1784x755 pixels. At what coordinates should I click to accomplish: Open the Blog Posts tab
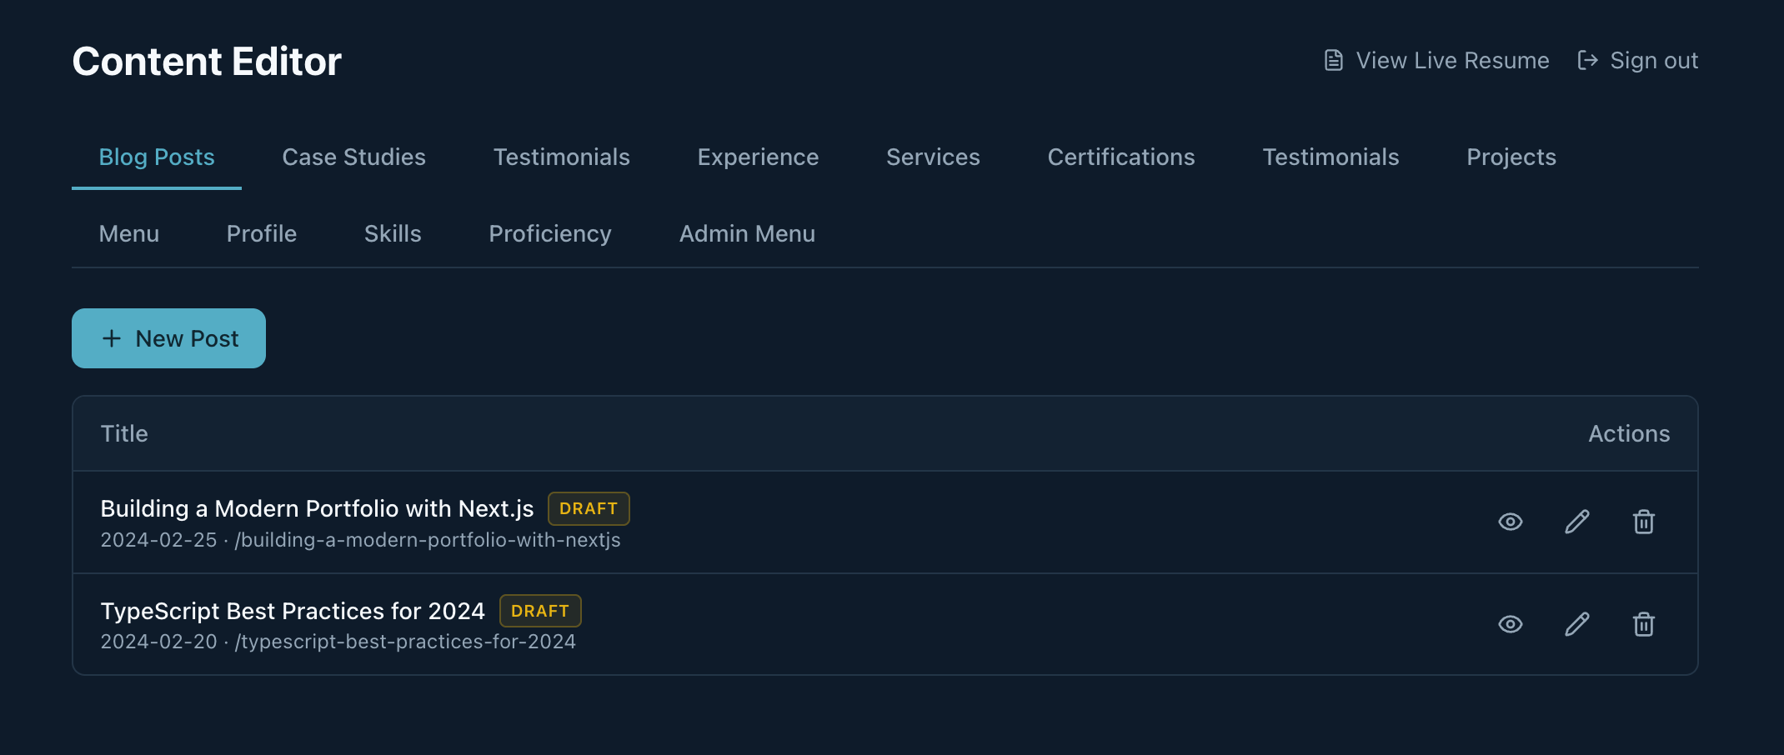tap(157, 157)
